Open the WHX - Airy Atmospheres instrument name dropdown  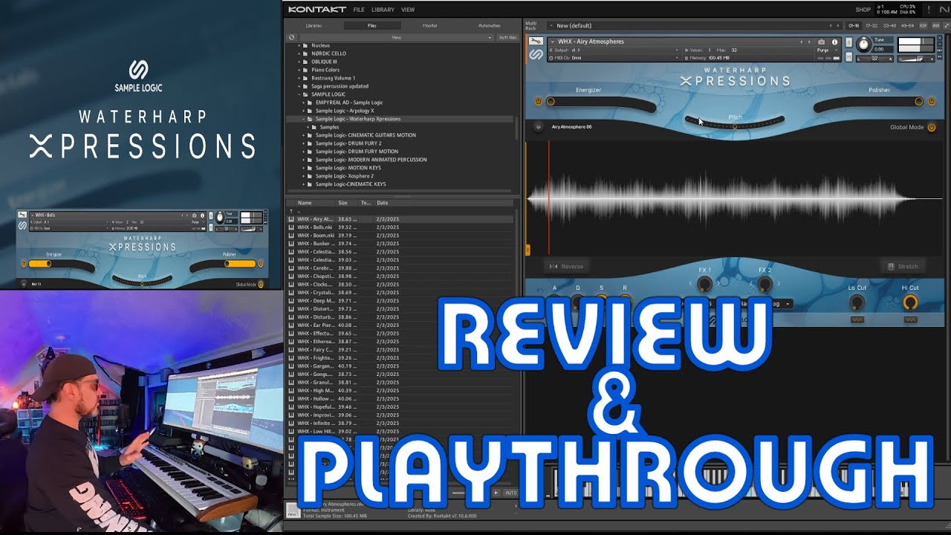(x=553, y=42)
